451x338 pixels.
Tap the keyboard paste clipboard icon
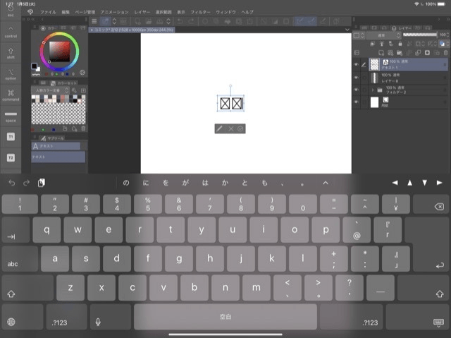(x=41, y=183)
